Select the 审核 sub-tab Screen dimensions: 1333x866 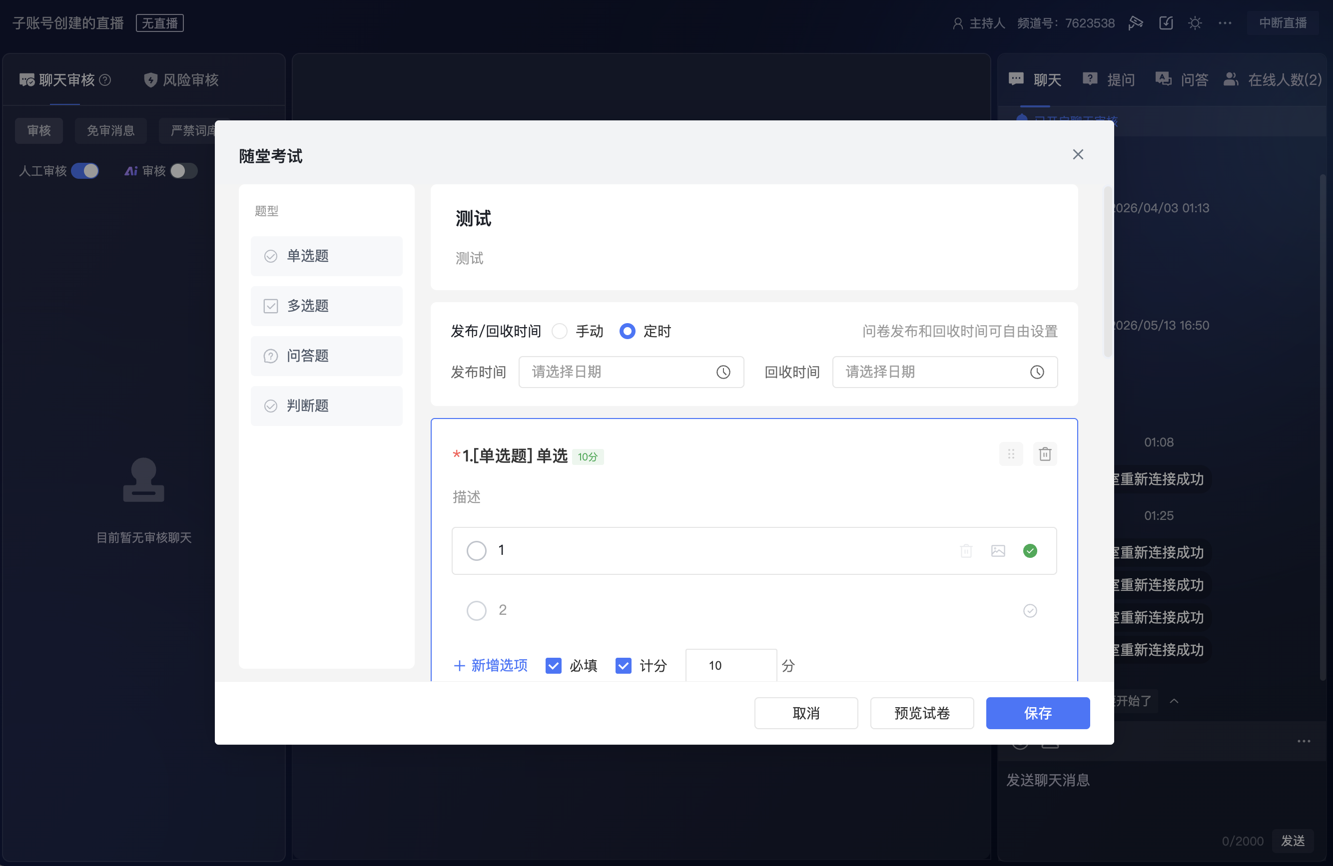pyautogui.click(x=38, y=130)
